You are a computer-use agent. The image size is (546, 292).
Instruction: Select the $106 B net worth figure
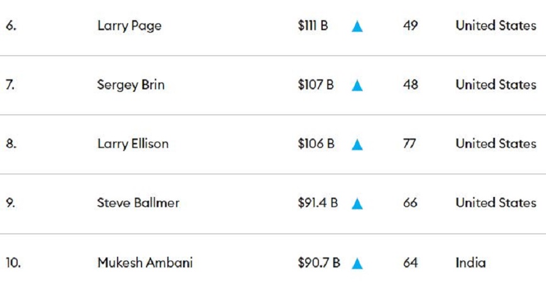tap(315, 144)
